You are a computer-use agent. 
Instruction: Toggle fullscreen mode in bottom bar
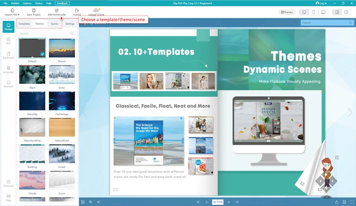[352, 202]
